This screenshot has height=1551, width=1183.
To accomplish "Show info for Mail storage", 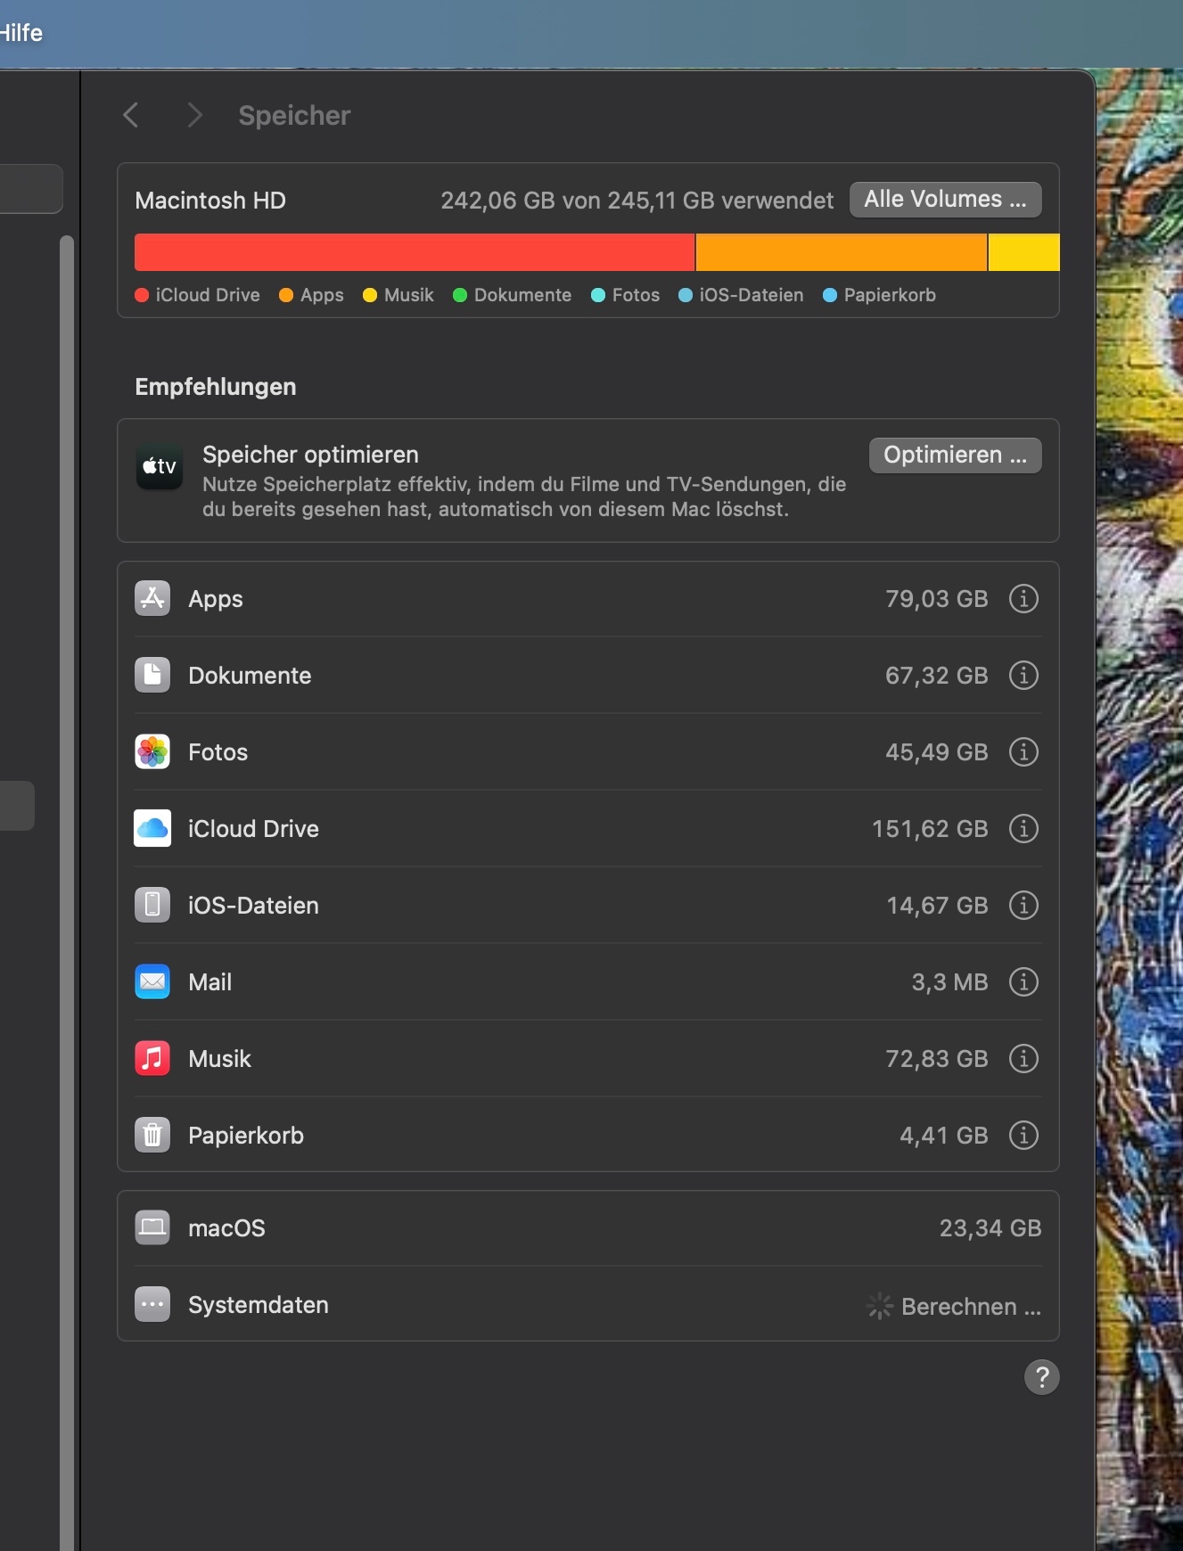I will tap(1023, 982).
